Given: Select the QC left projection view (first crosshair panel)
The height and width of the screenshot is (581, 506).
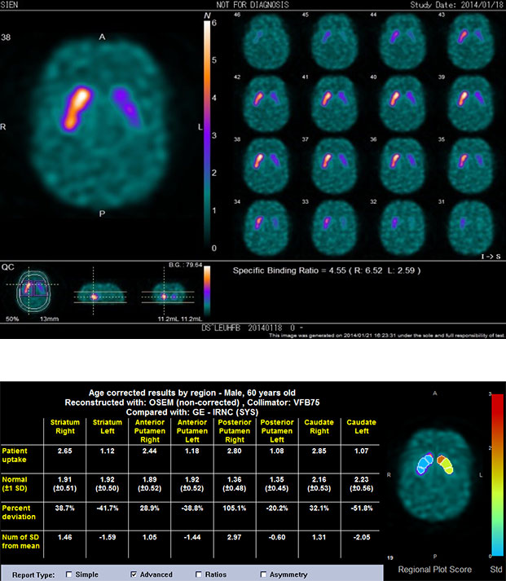Looking at the screenshot, I should tap(100, 292).
